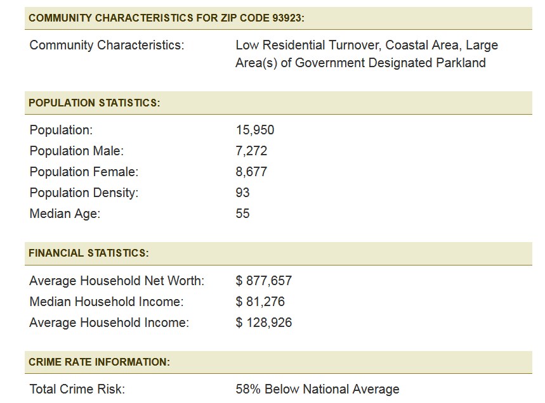Click the average income value $ 128,926
The image size is (545, 403).
point(264,323)
